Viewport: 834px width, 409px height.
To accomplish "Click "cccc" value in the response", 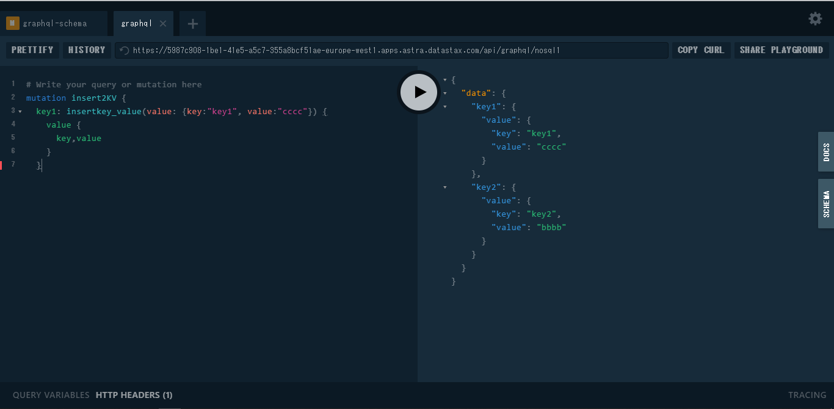I will click(551, 147).
